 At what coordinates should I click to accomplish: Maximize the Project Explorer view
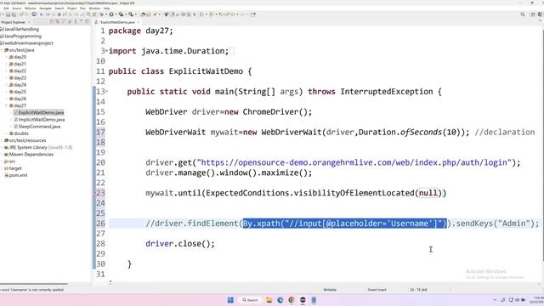[87, 22]
